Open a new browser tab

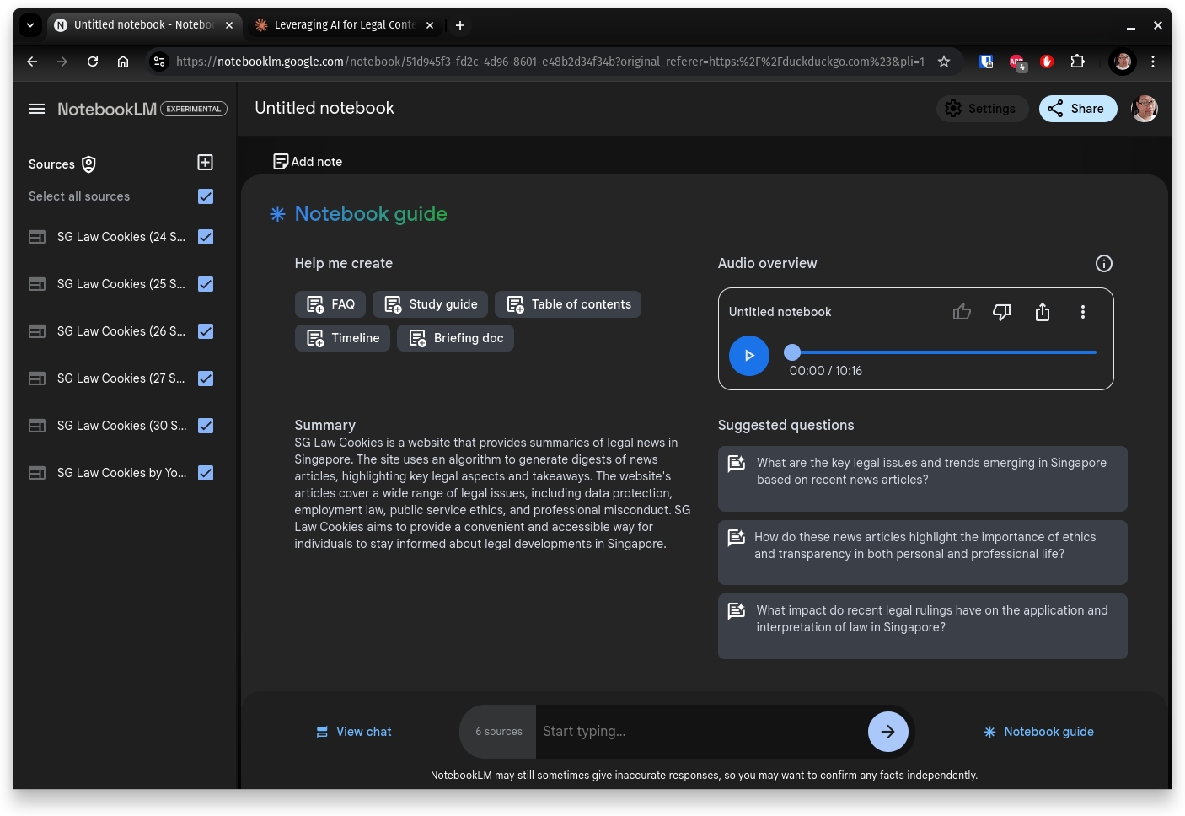click(460, 25)
